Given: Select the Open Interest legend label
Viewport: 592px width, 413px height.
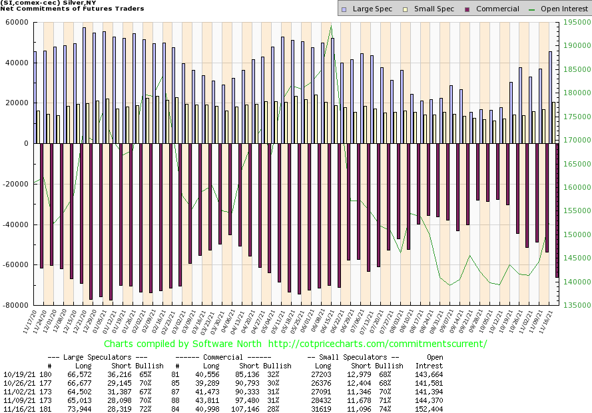Looking at the screenshot, I should pos(563,9).
